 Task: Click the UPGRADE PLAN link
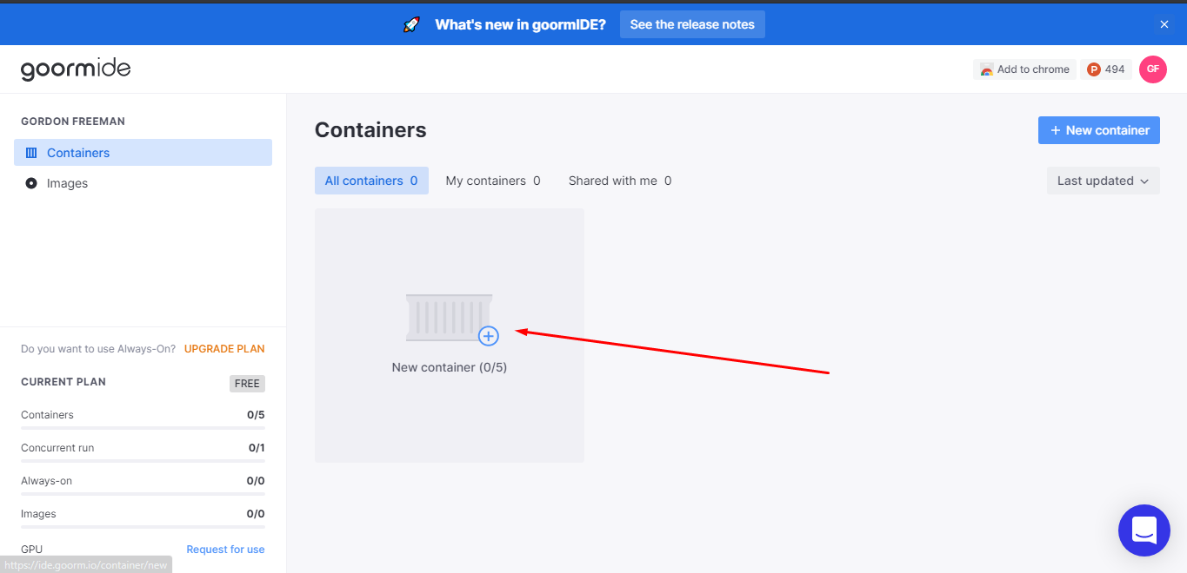(x=224, y=349)
